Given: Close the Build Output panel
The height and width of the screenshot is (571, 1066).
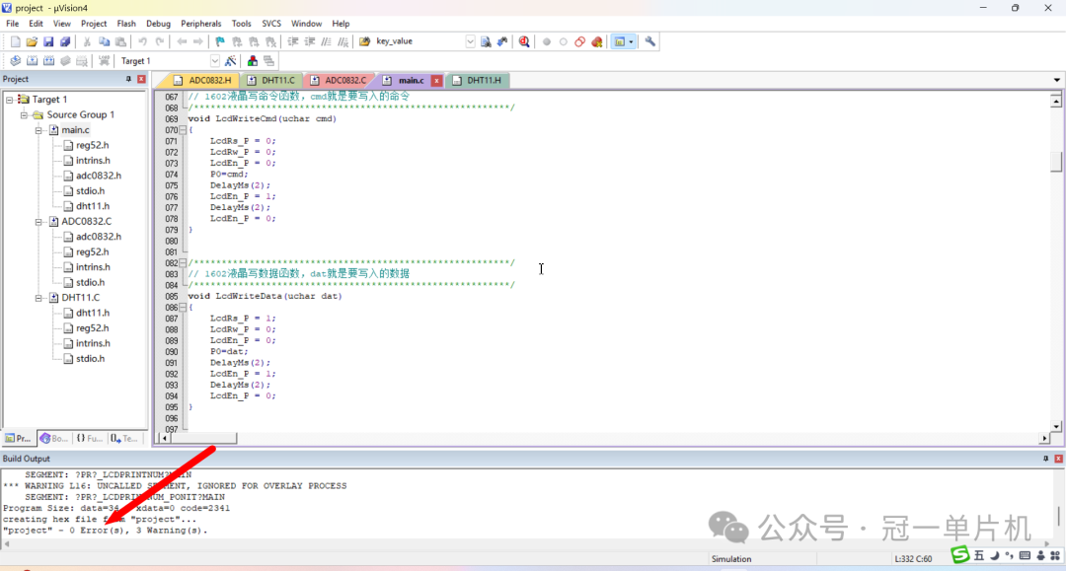Looking at the screenshot, I should coord(1058,459).
